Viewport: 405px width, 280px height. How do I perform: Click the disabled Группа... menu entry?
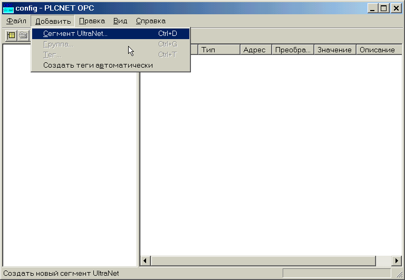(111, 44)
